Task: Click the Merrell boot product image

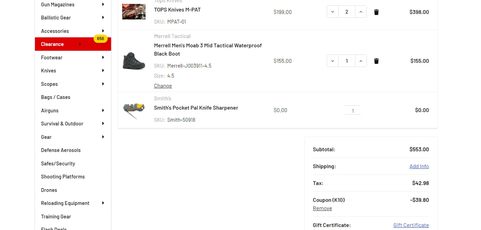Action: tap(134, 61)
